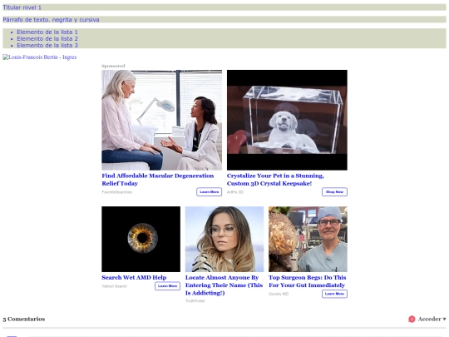Open the crystal dog keepsake ad image
Viewport: 449px width, 337px height.
287,120
